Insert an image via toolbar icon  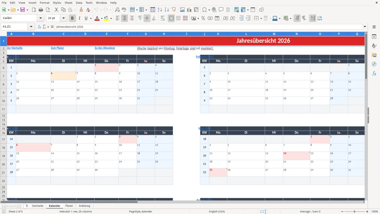pos(182,10)
